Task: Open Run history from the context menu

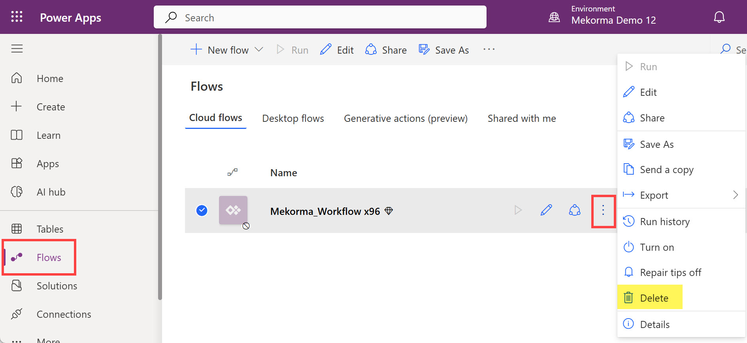Action: coord(664,222)
